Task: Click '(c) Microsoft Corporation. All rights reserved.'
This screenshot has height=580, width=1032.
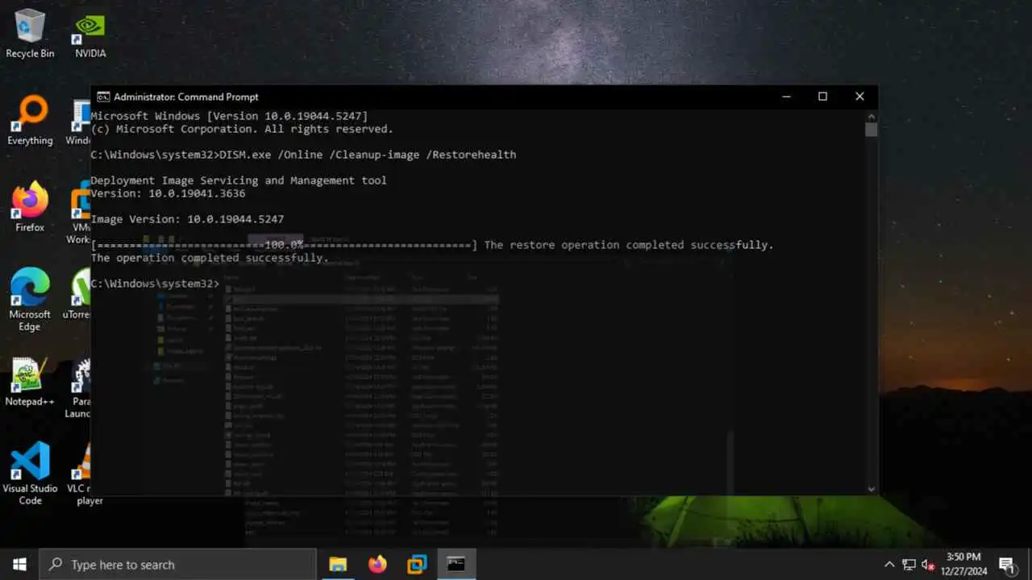Action: point(242,129)
